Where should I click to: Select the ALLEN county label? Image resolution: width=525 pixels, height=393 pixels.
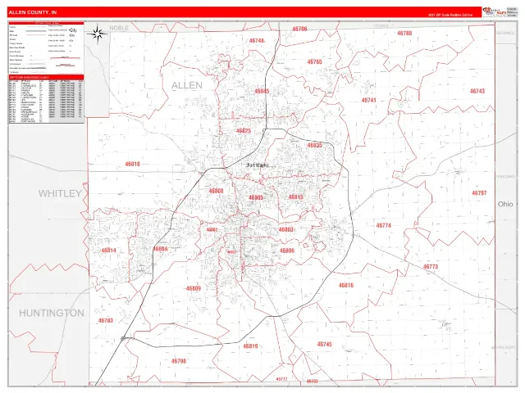187,85
